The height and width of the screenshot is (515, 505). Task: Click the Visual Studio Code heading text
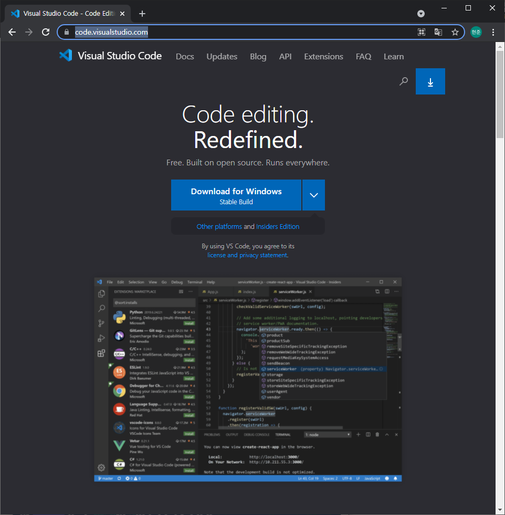click(120, 56)
